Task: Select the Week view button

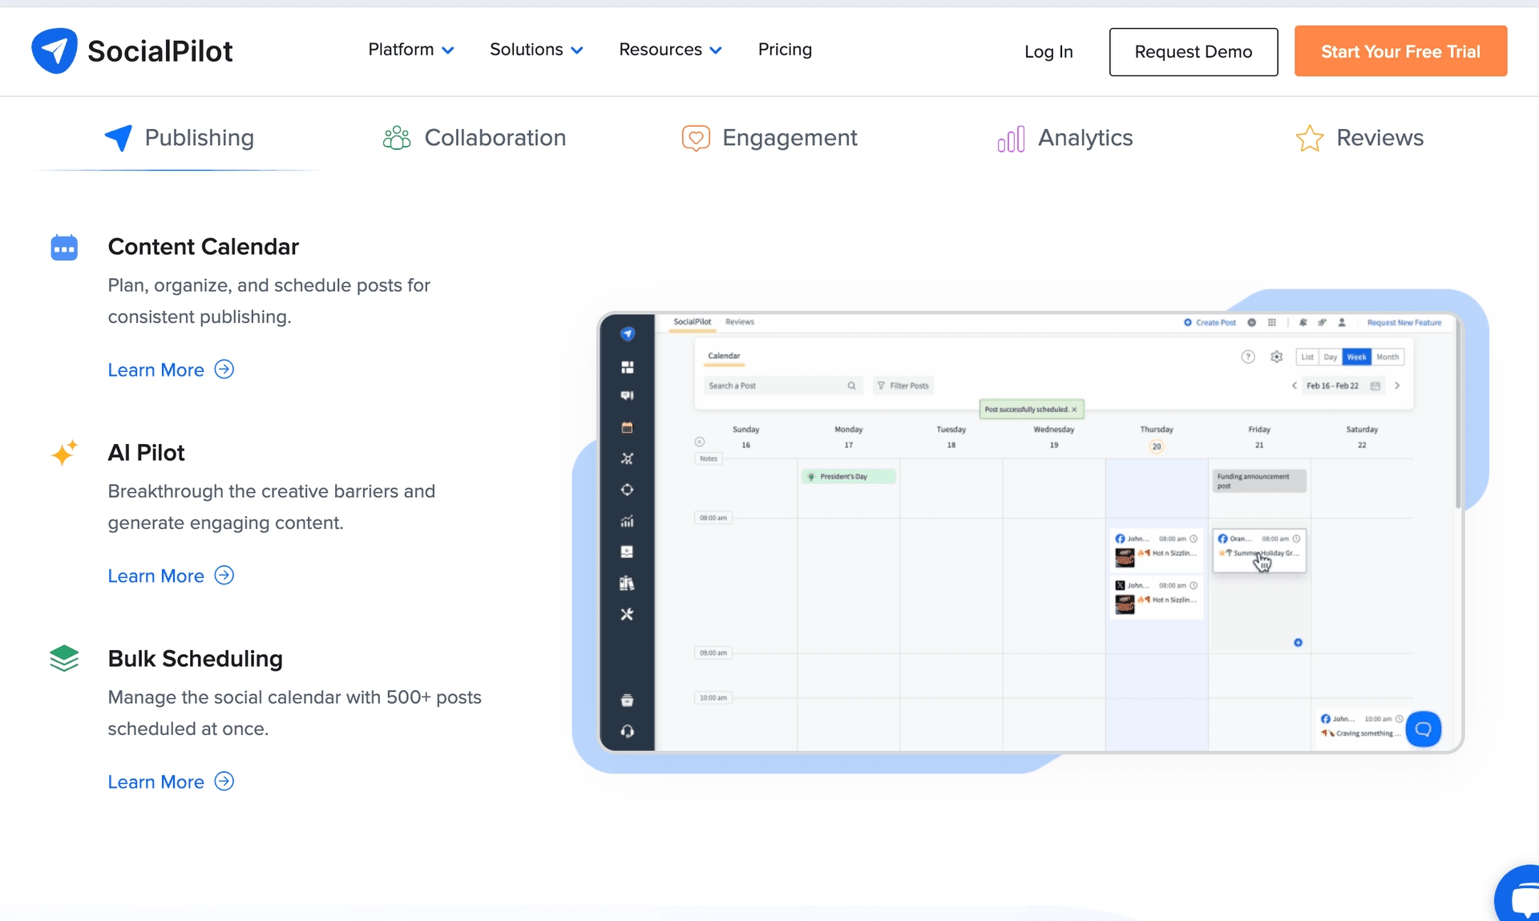Action: [1357, 357]
